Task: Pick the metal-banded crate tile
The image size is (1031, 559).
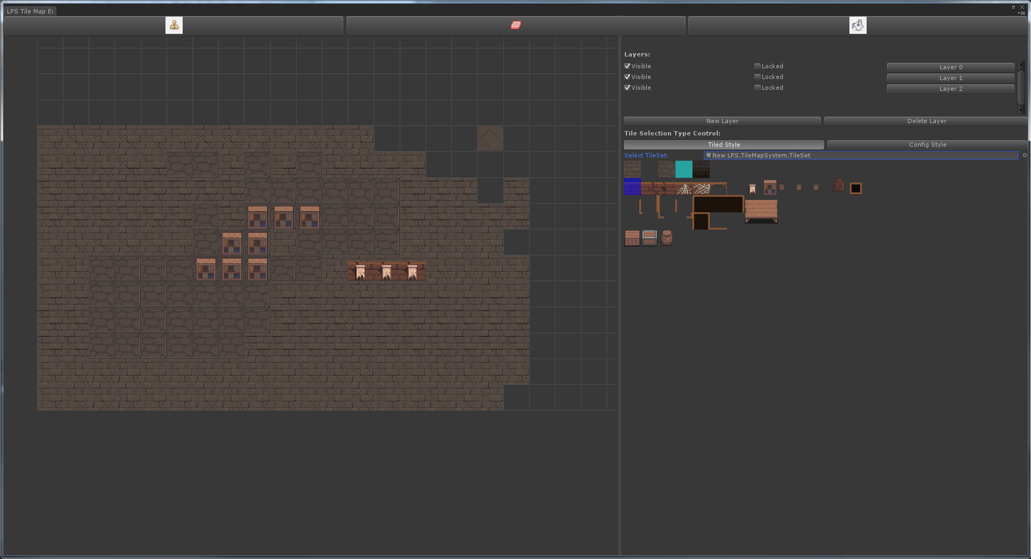Action: click(x=650, y=238)
